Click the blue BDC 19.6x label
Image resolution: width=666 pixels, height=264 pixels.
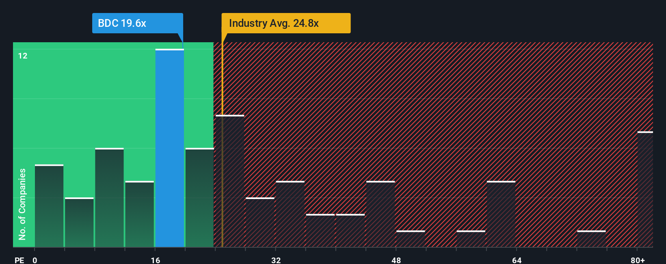tap(137, 23)
